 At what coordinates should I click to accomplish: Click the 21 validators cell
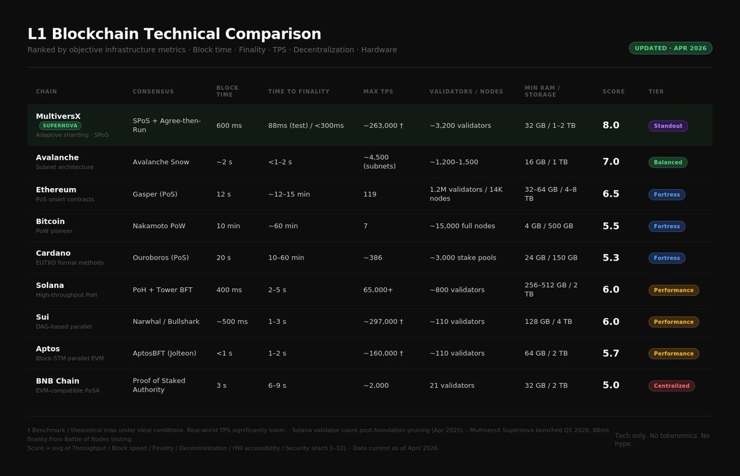pyautogui.click(x=452, y=385)
